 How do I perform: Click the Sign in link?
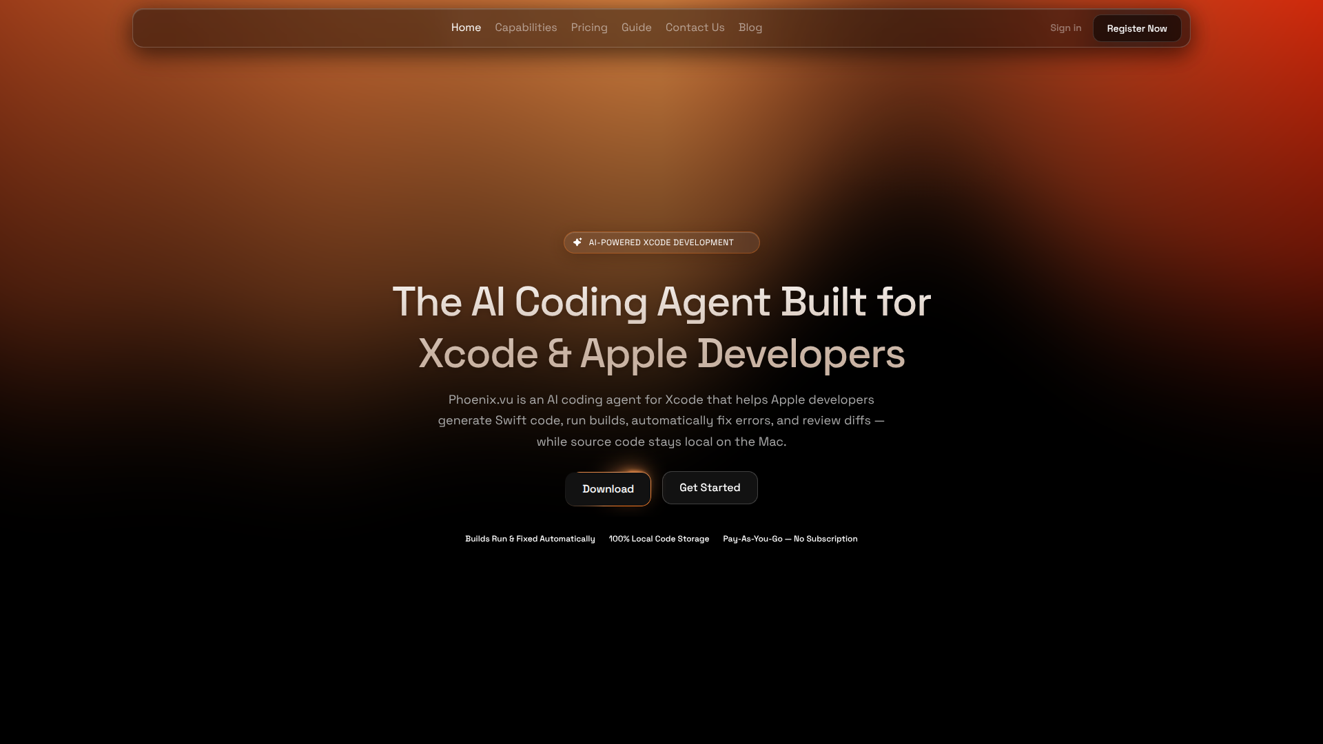pyautogui.click(x=1065, y=28)
